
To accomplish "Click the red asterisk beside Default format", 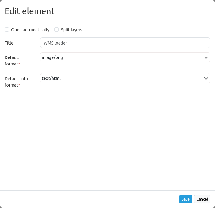I will click(x=19, y=64).
